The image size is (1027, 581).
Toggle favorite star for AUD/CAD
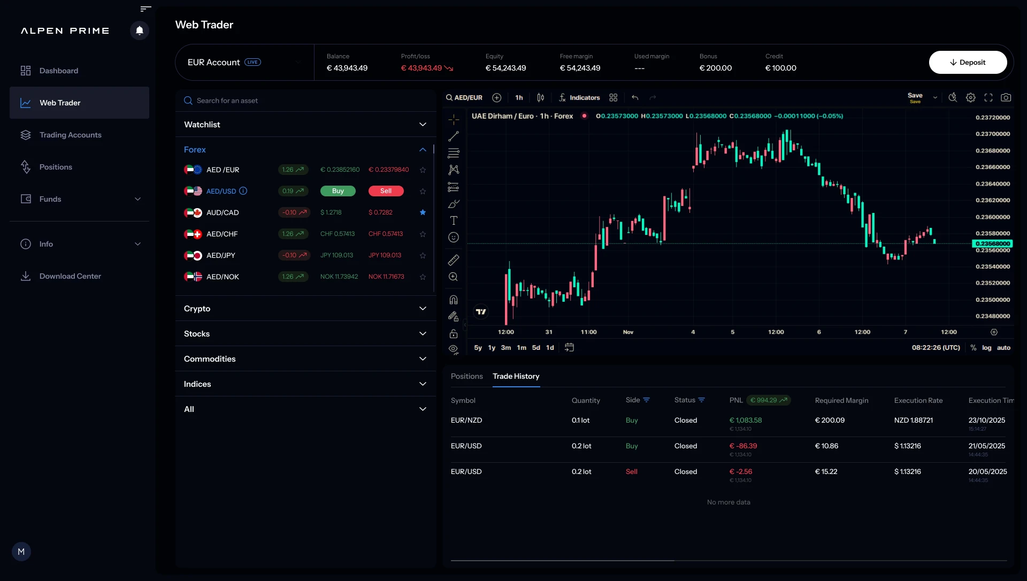423,212
